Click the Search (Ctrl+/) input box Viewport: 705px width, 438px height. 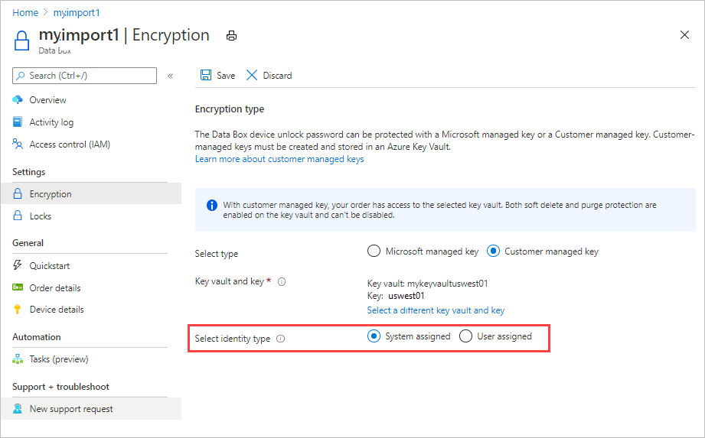click(x=84, y=76)
